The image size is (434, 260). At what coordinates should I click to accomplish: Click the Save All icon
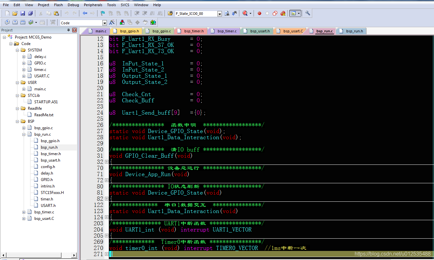pos(30,13)
